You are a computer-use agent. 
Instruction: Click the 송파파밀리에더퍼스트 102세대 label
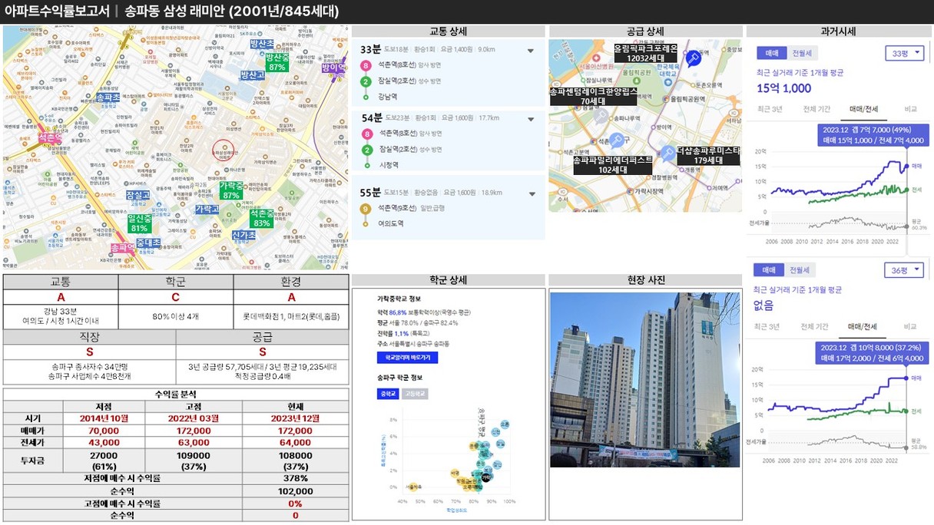(613, 165)
